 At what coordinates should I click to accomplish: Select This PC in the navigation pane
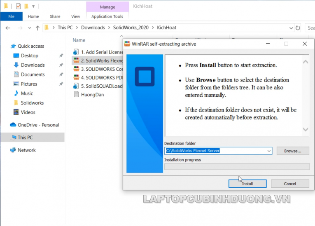click(x=33, y=137)
